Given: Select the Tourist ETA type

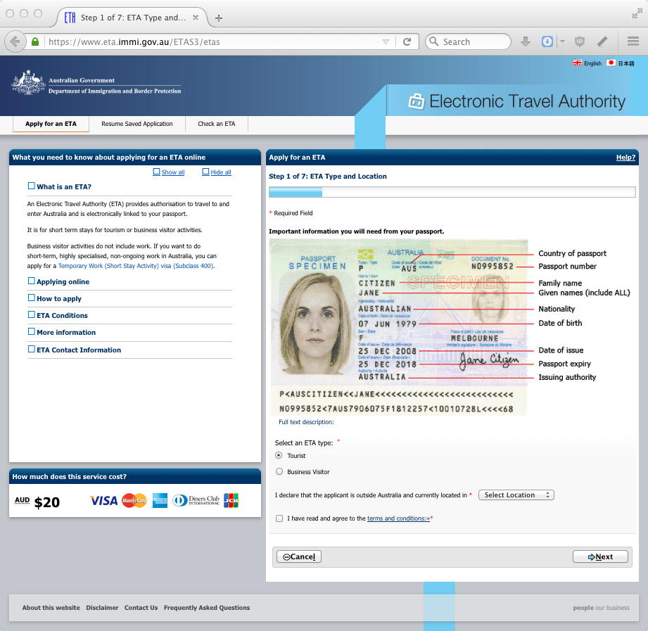Looking at the screenshot, I should point(279,456).
